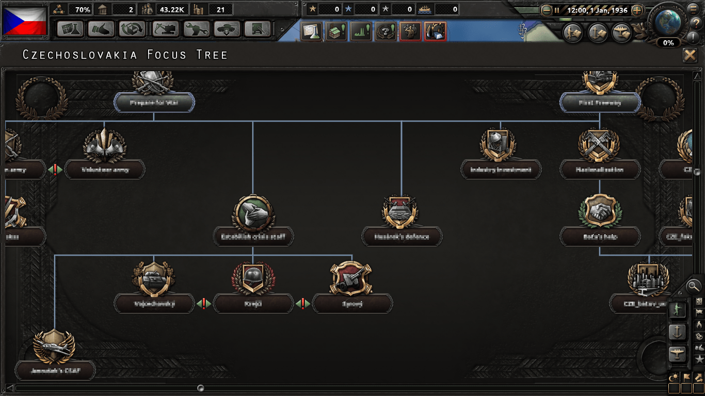Image resolution: width=705 pixels, height=396 pixels.
Task: Select Baťa's help handshake focus
Action: tap(600, 236)
